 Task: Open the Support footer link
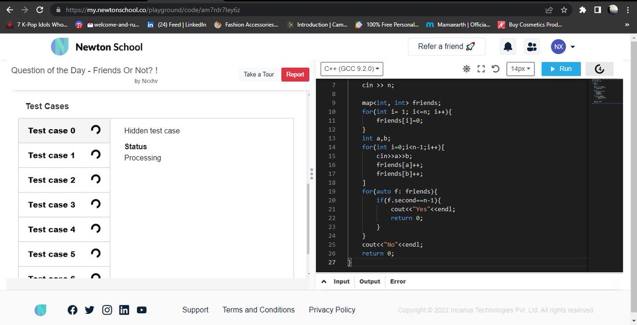pyautogui.click(x=195, y=310)
